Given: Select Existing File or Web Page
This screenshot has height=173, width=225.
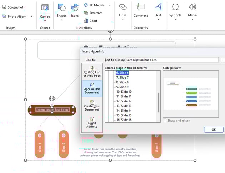Looking at the screenshot, I should 92,72.
